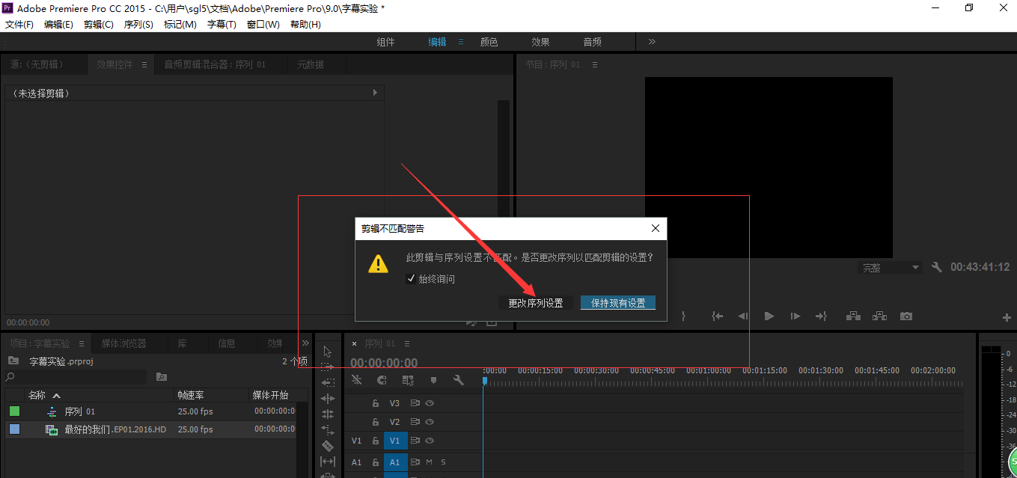Switch to the 媒体浏览器 tab

[x=123, y=343]
